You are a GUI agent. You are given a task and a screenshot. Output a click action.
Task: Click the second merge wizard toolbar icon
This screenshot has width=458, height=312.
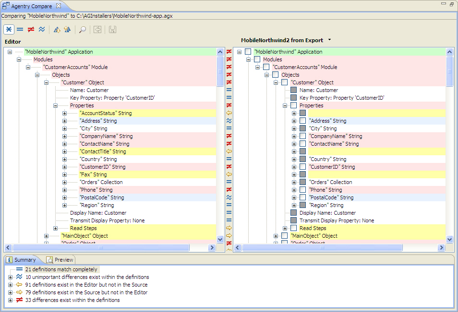[68, 29]
